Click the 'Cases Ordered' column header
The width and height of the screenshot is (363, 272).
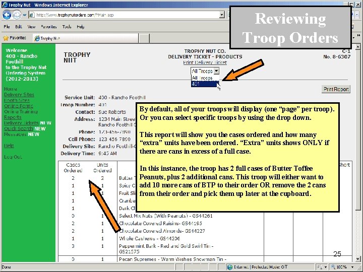pyautogui.click(x=73, y=168)
